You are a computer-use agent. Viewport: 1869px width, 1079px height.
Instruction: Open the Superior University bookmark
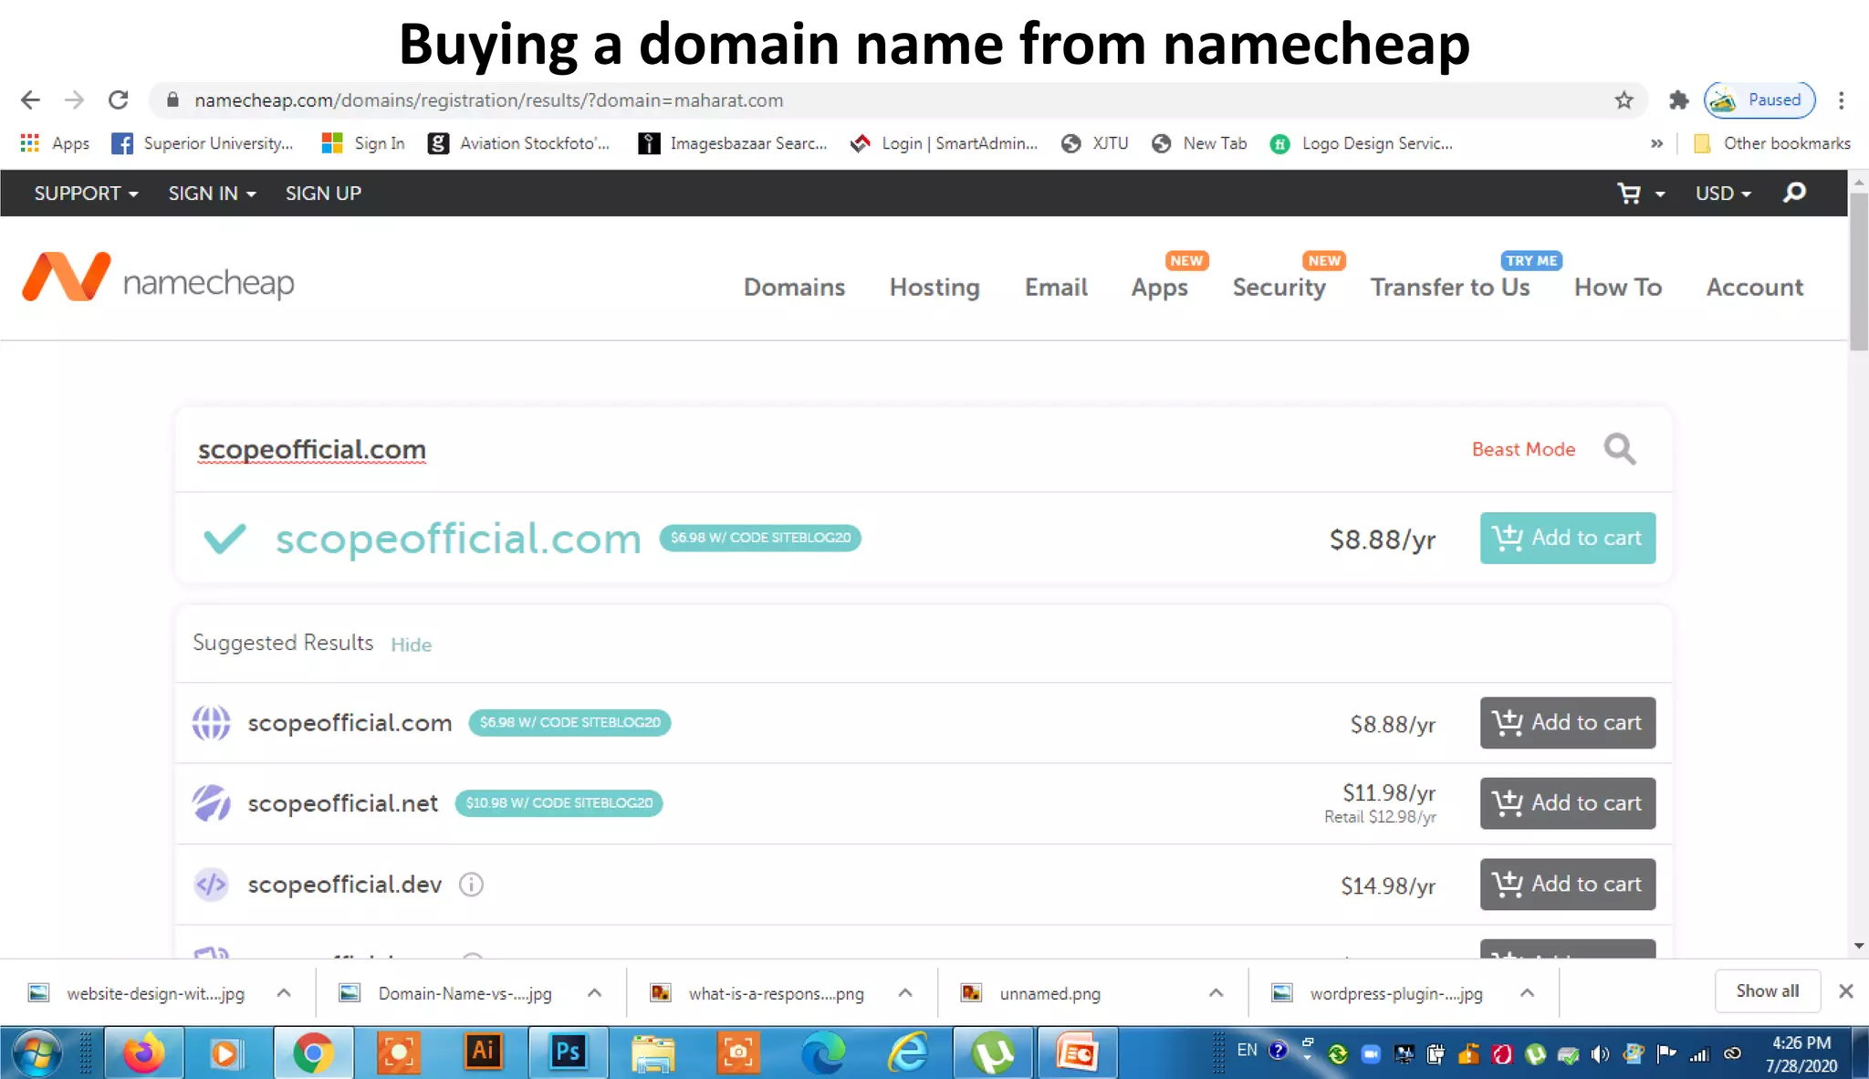203,143
